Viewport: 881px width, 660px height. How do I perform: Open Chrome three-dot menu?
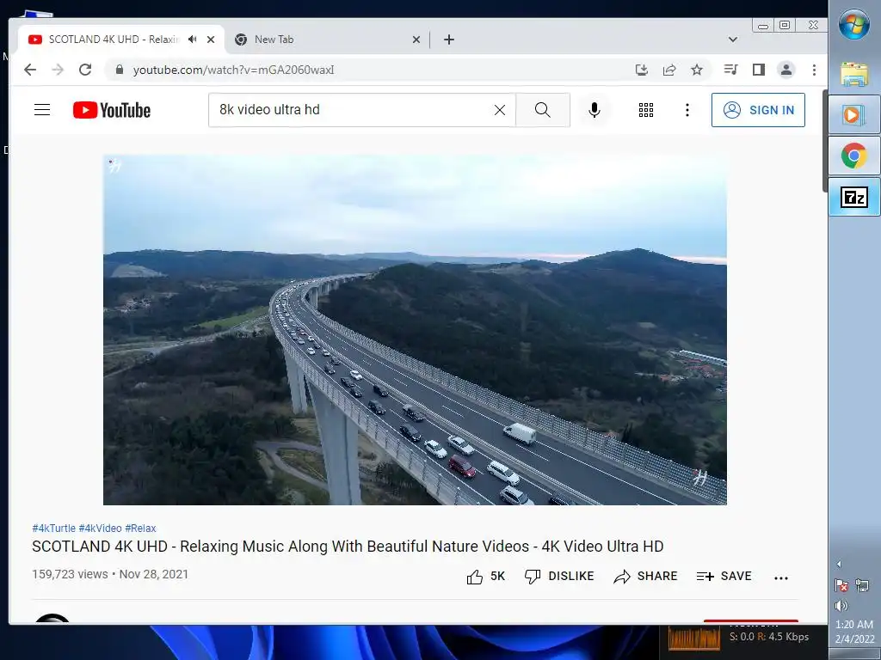point(814,70)
